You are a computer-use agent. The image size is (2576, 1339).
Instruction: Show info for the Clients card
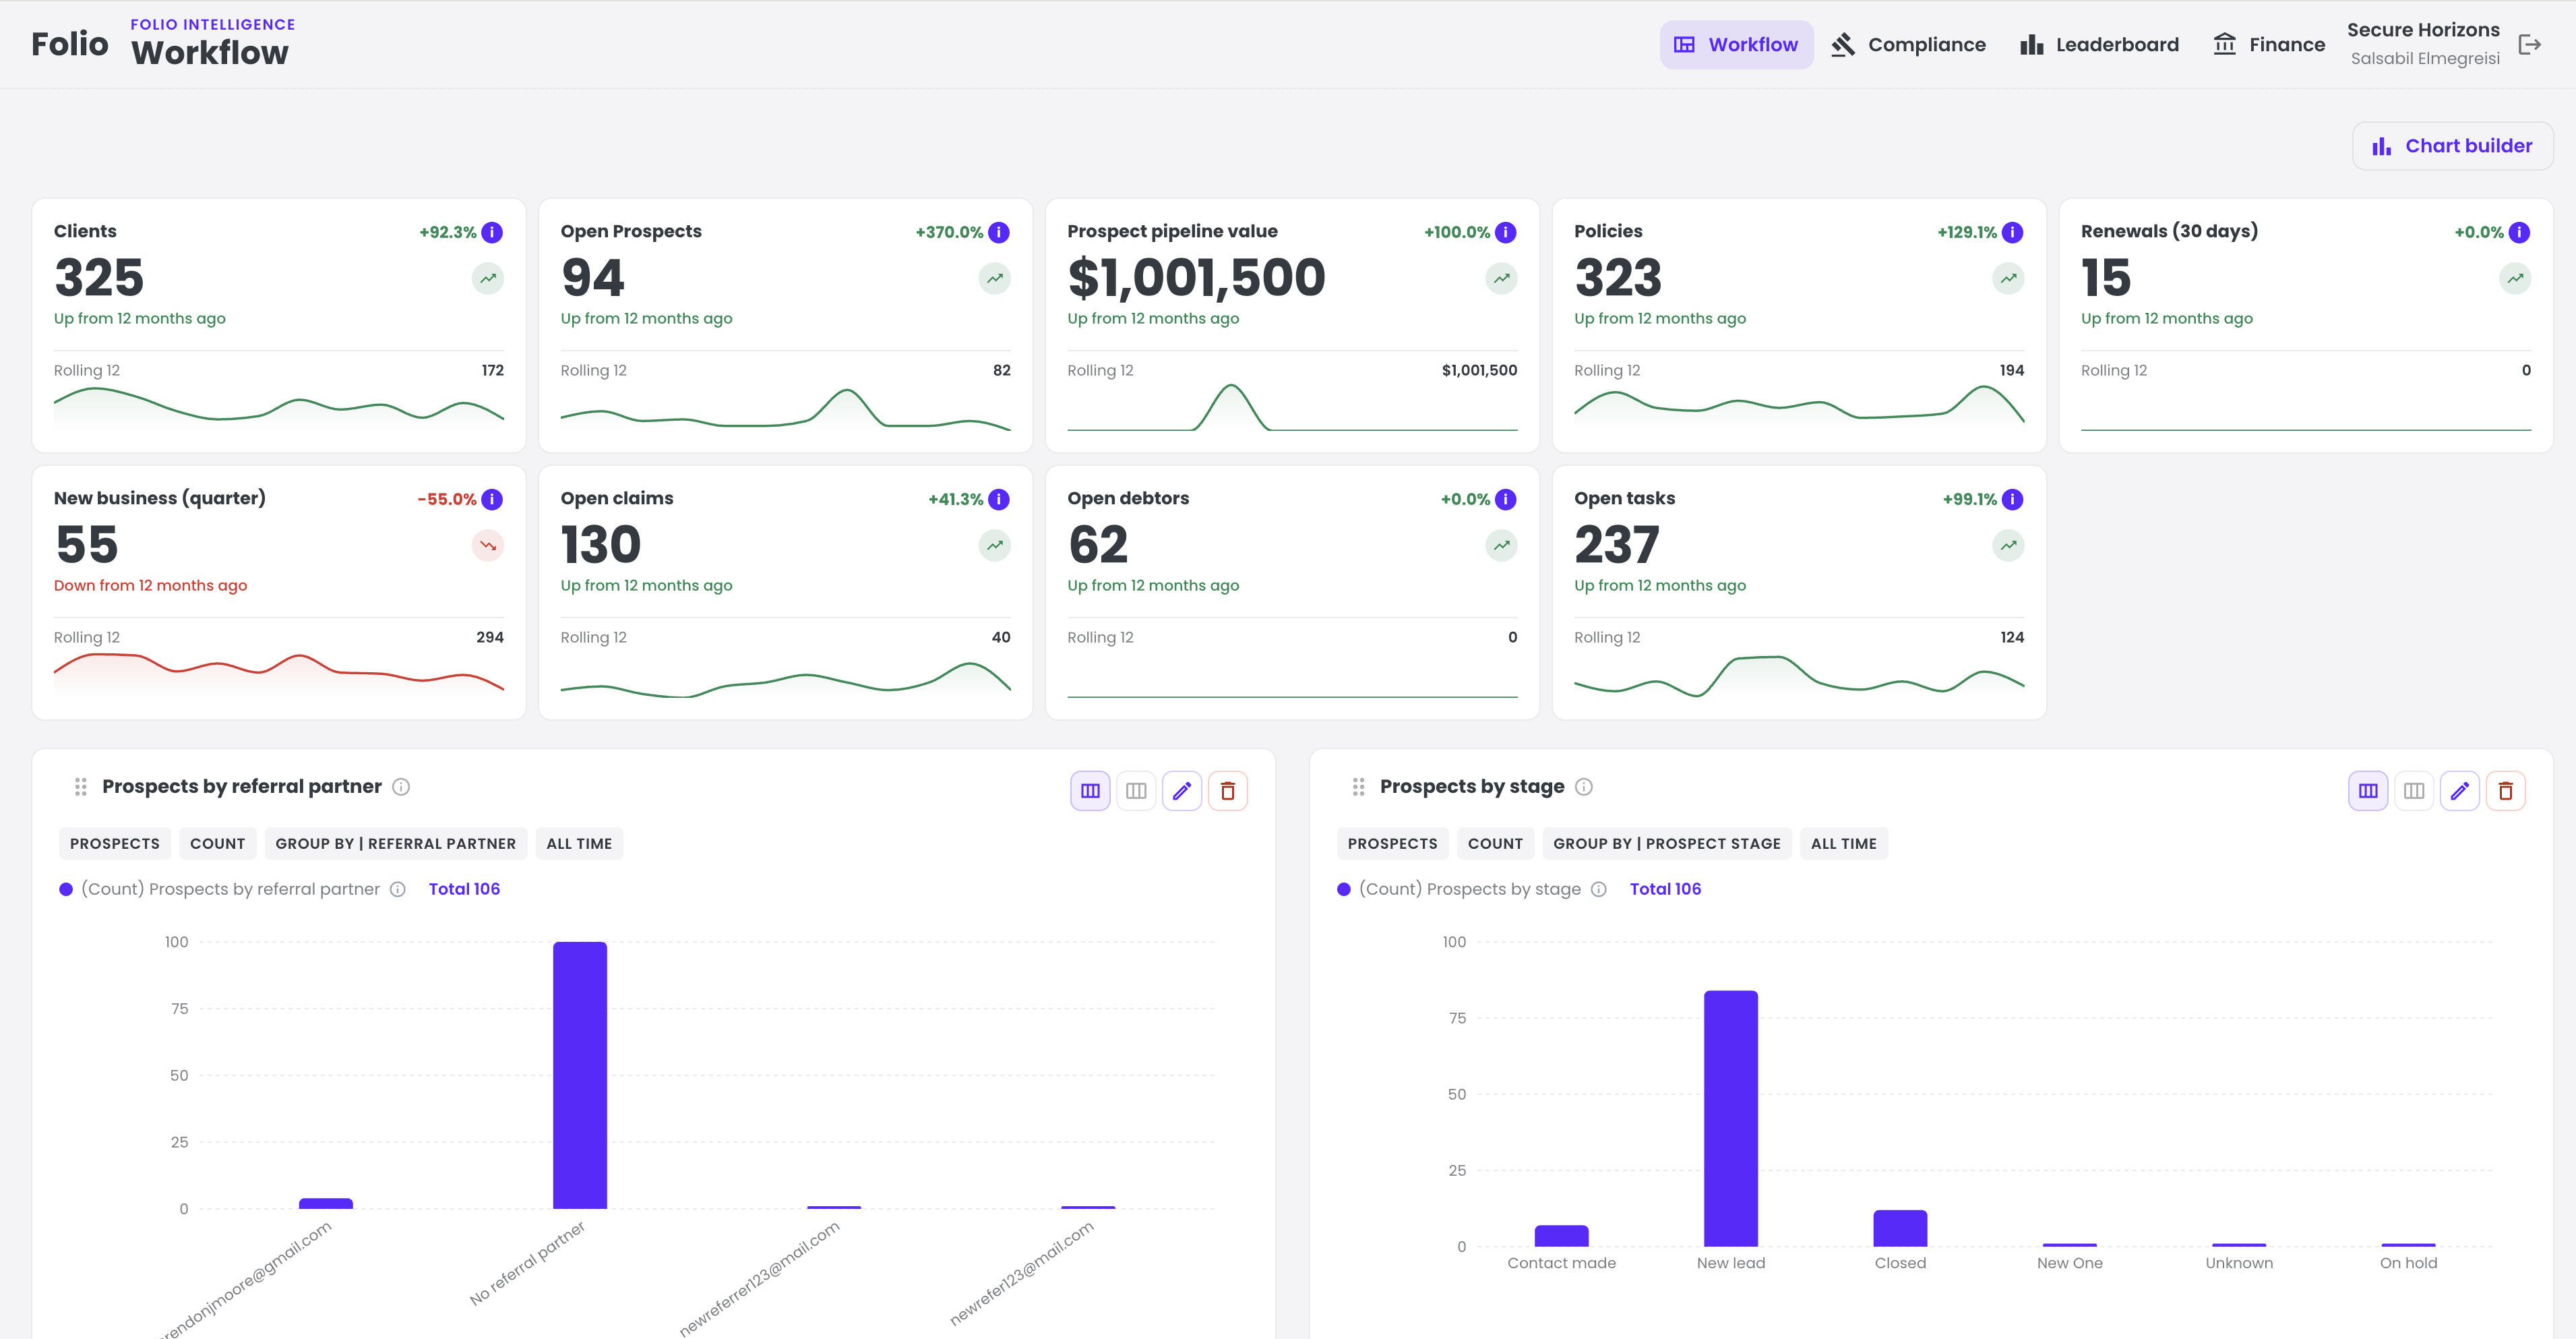coord(492,232)
